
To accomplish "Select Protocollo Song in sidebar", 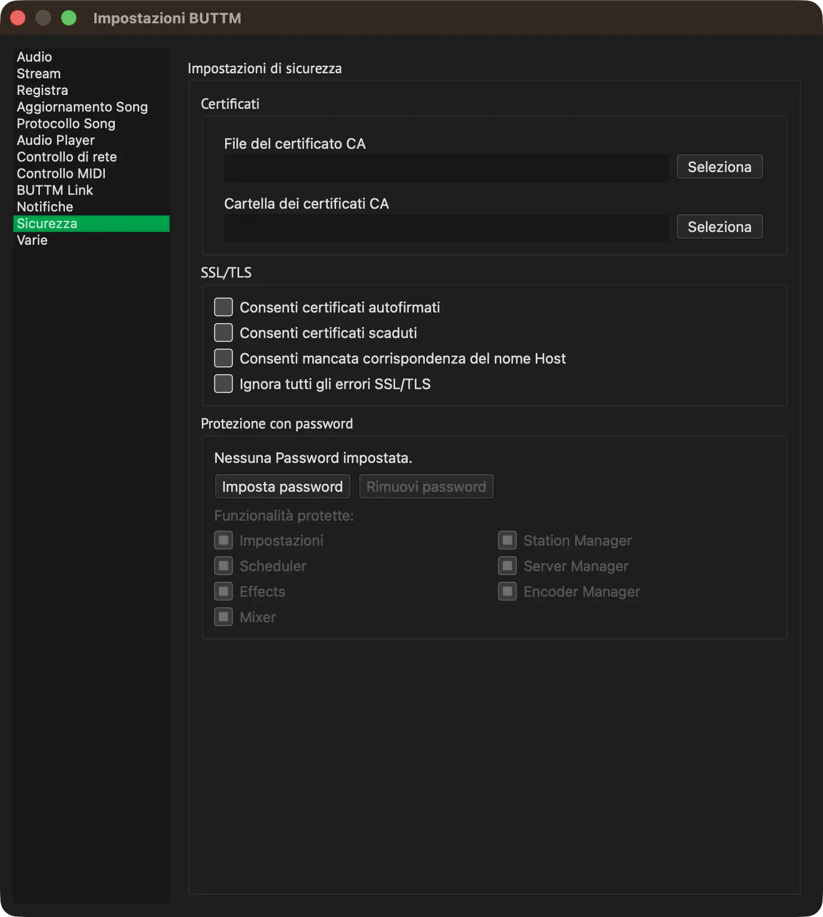I will [91, 123].
